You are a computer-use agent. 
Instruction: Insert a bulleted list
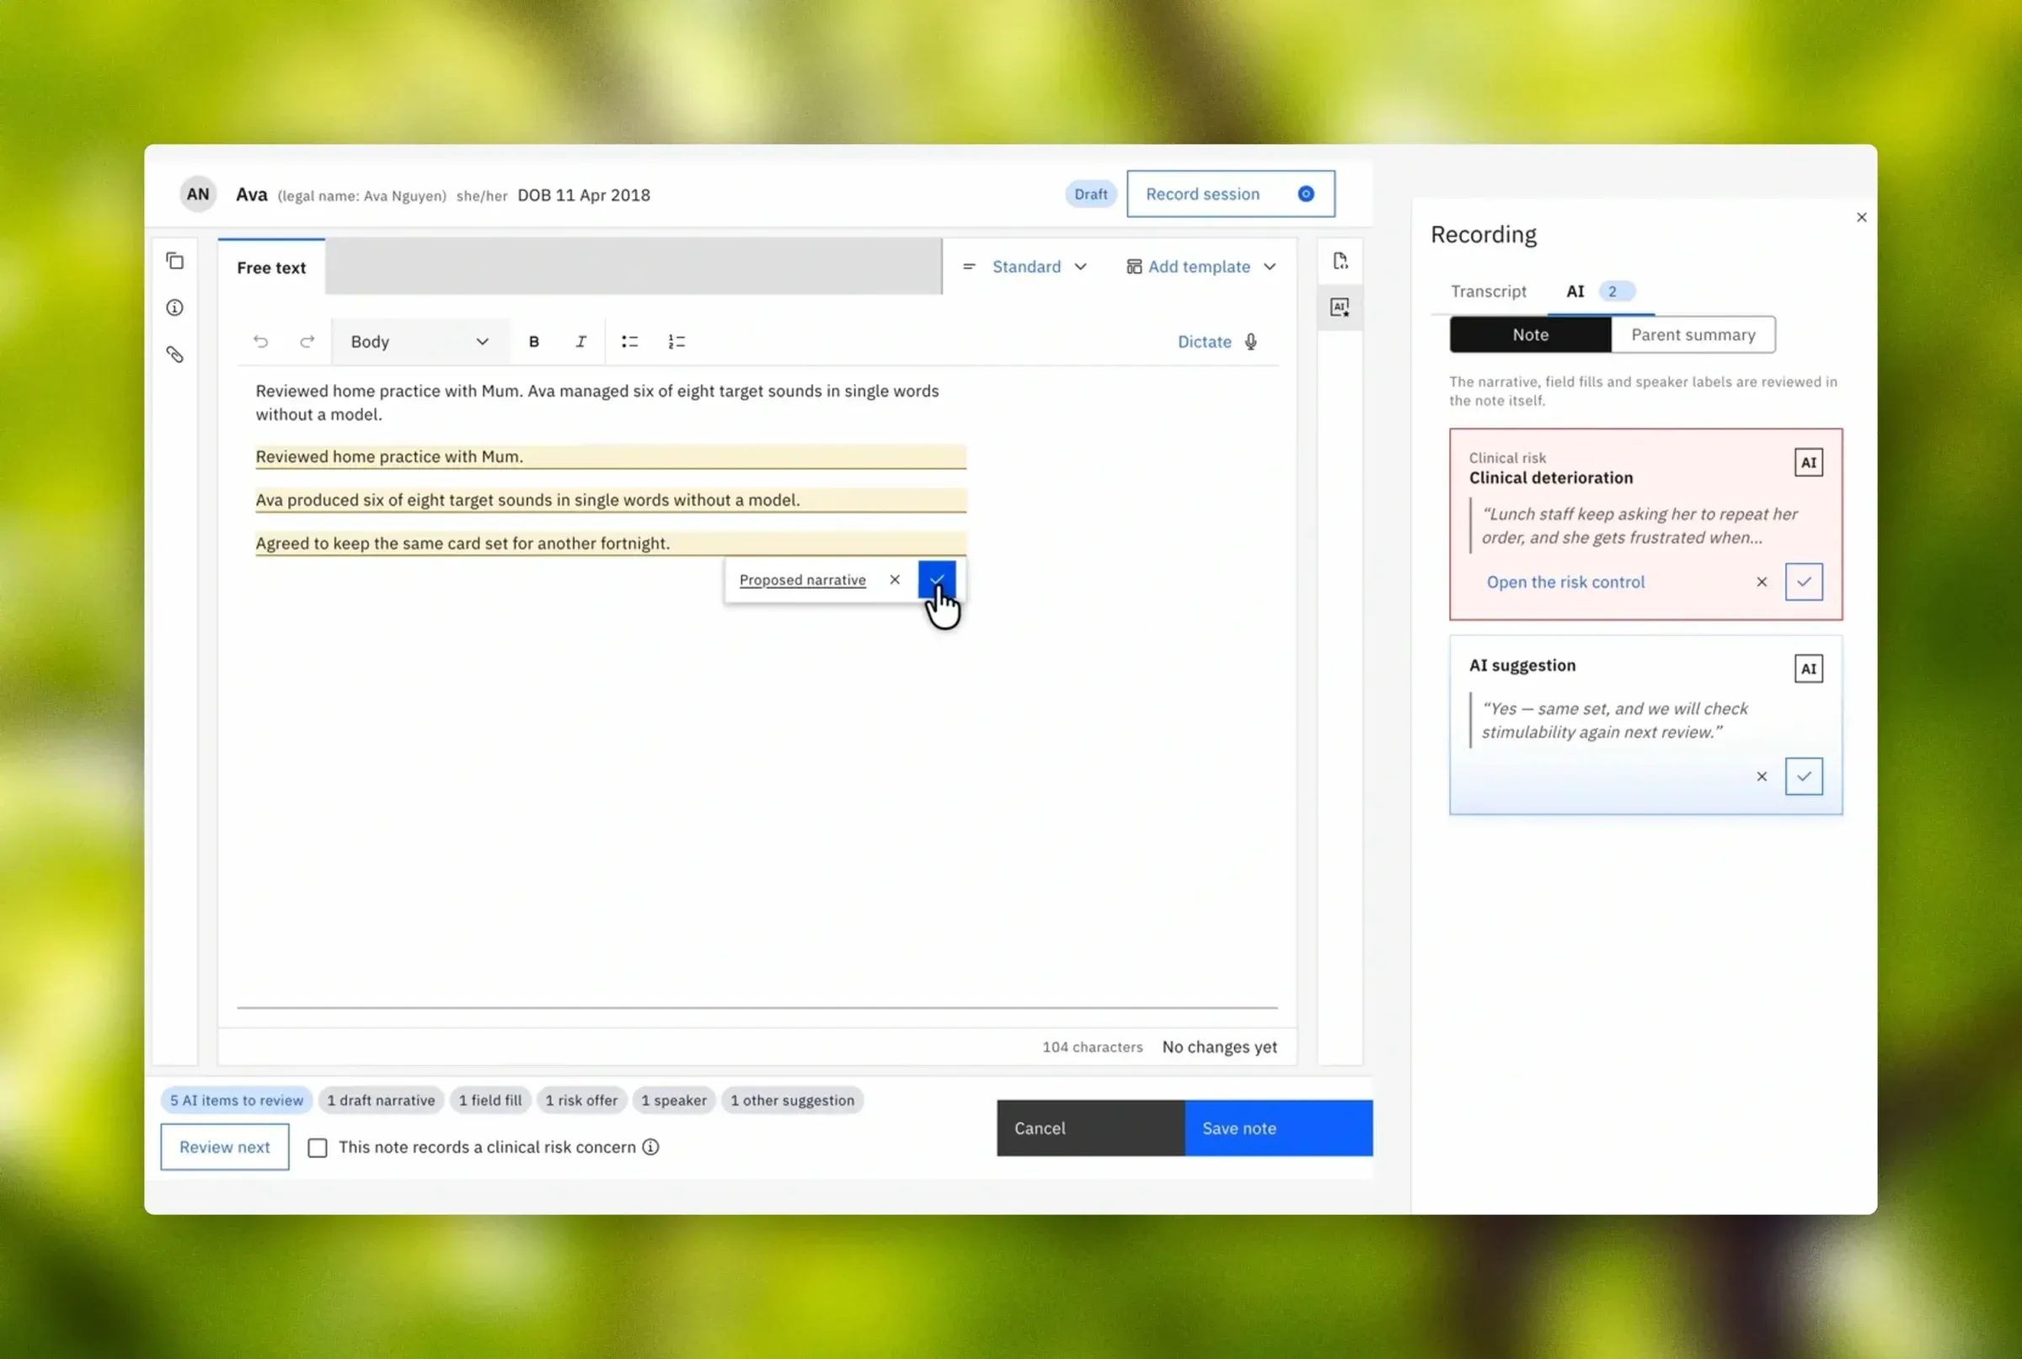629,342
